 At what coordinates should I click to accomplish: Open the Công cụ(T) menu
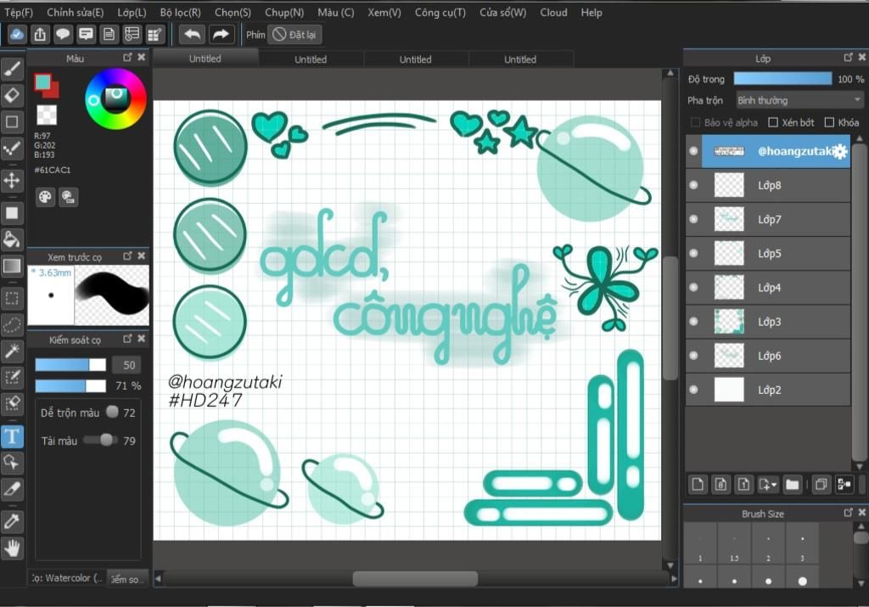[x=440, y=12]
